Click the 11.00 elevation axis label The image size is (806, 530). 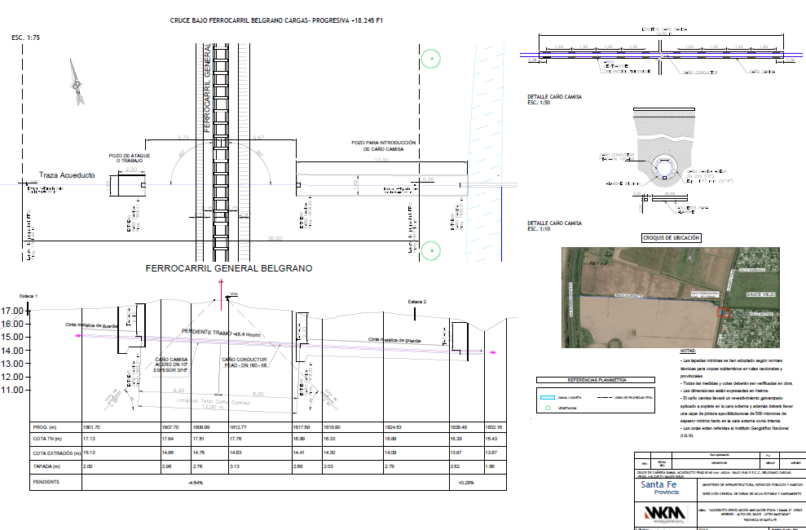click(x=12, y=391)
